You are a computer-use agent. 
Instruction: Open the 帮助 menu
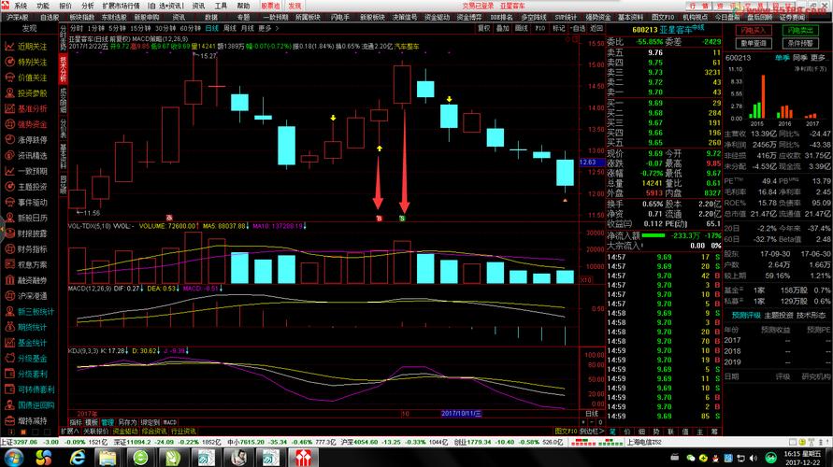pos(243,6)
